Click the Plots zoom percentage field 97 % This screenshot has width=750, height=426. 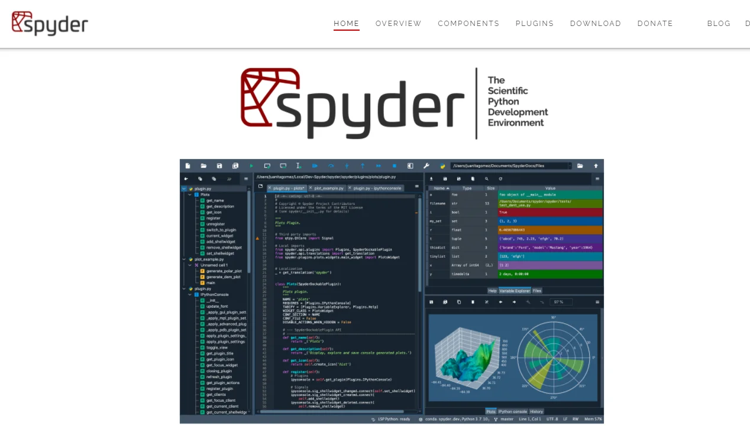click(561, 302)
